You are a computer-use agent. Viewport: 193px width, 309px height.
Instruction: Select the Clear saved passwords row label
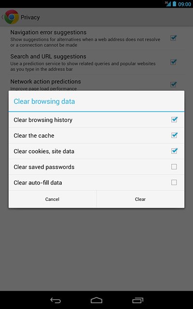click(x=44, y=167)
